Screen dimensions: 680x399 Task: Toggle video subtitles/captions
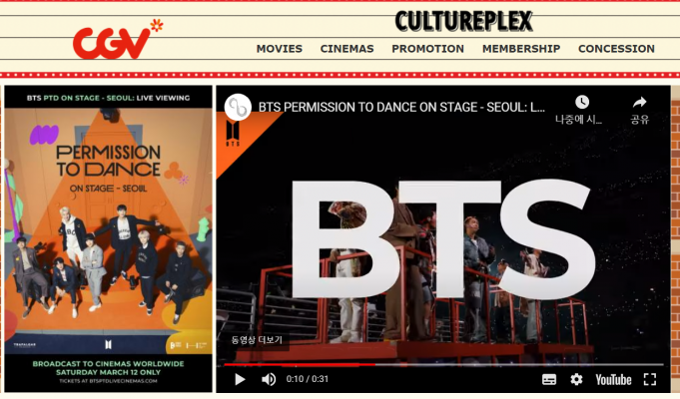coord(549,379)
